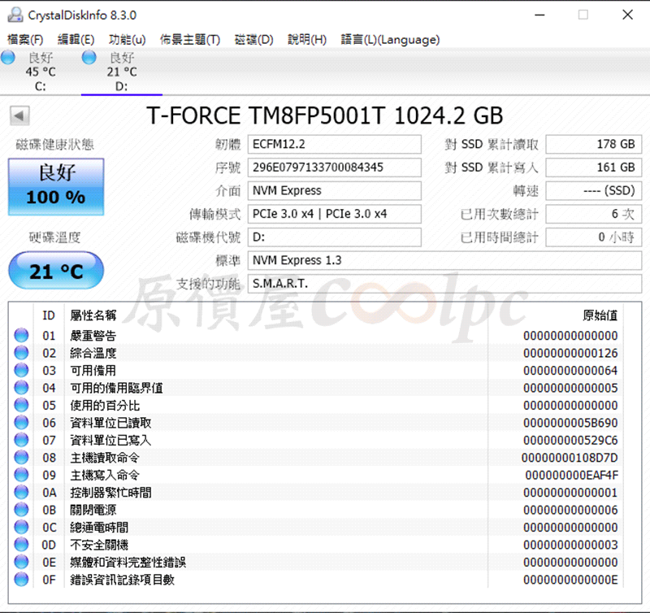
Task: Select the D: drive status icon
Action: (x=89, y=58)
